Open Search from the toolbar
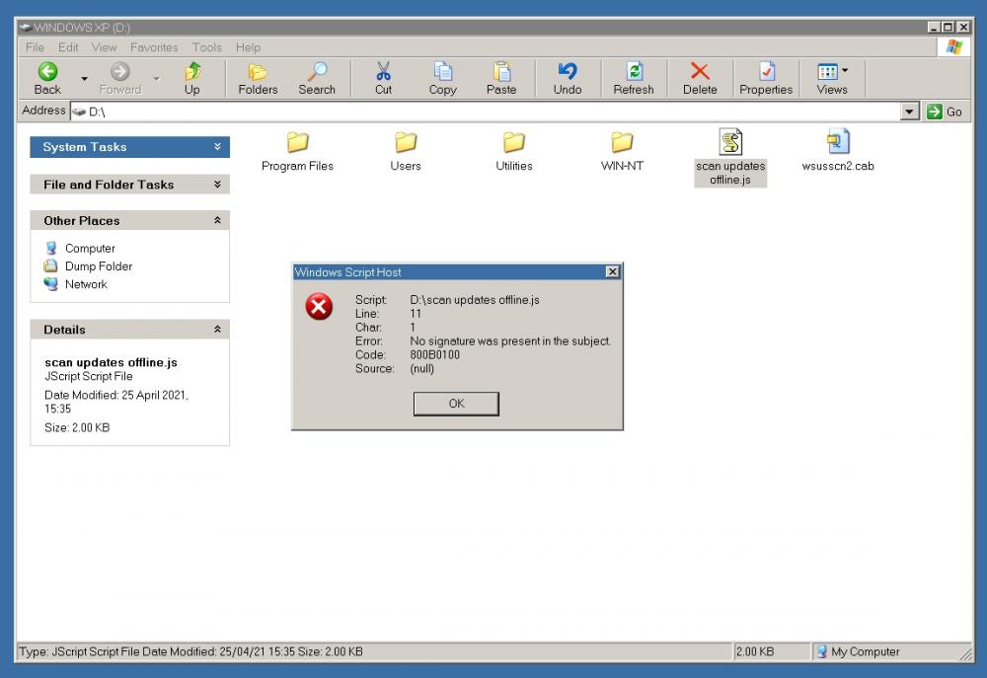The width and height of the screenshot is (987, 678). 317,72
